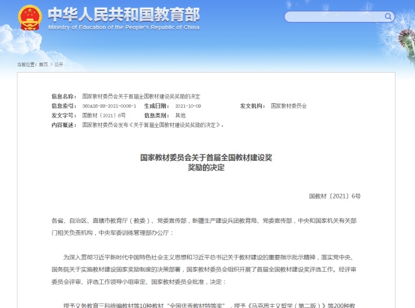The height and width of the screenshot is (308, 415).
Task: Click the article heading 国家教材委员会关于首届全国教材建设奖
Action: point(206,158)
